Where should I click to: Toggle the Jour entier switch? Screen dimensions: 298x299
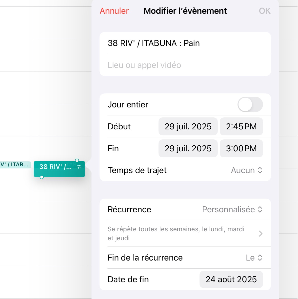[x=250, y=104]
